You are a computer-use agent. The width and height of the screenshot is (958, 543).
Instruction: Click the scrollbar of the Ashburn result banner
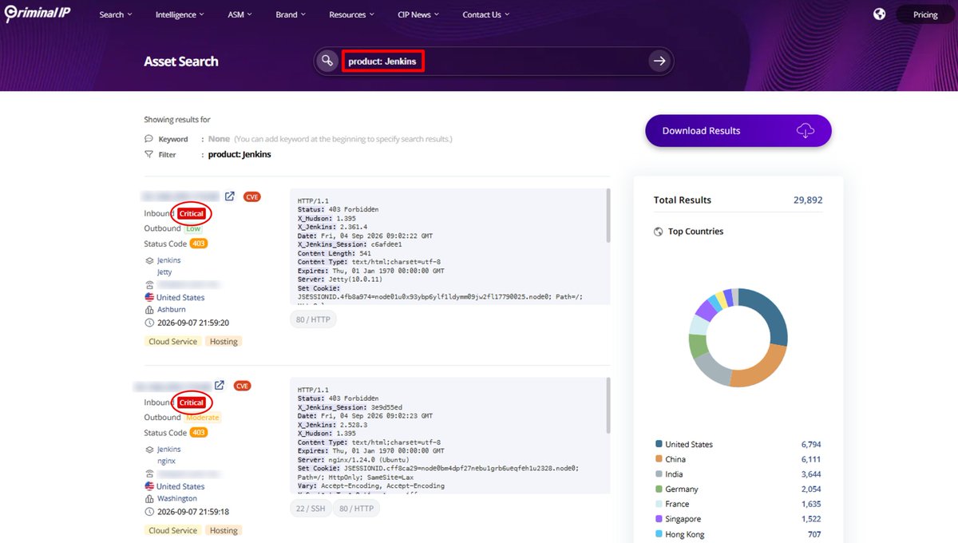pyautogui.click(x=608, y=216)
